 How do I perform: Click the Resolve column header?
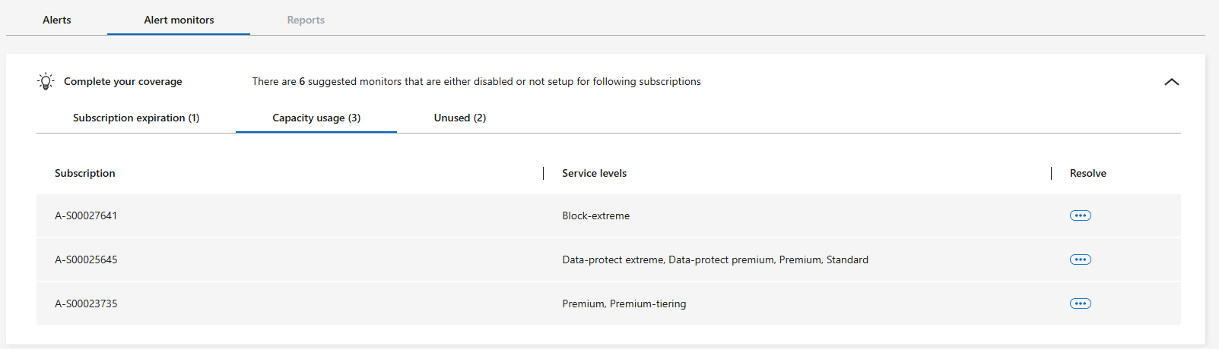tap(1087, 173)
